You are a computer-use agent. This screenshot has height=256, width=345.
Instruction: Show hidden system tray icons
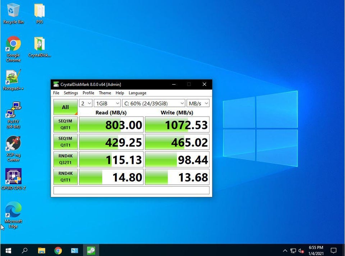[285, 251]
